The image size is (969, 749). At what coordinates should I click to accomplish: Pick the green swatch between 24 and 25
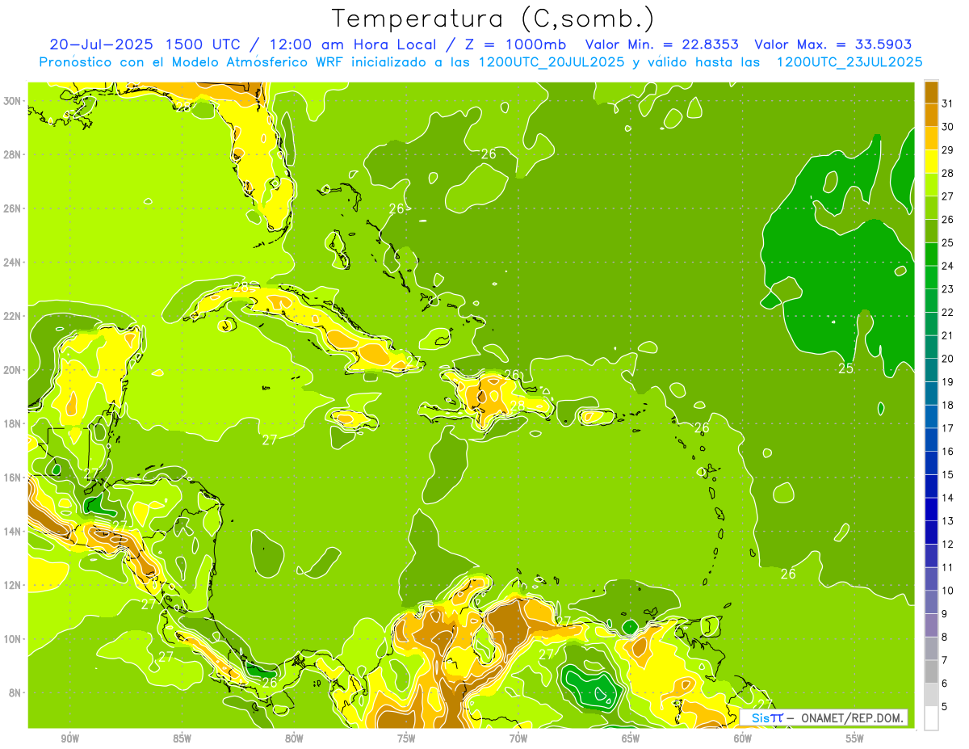click(x=932, y=255)
